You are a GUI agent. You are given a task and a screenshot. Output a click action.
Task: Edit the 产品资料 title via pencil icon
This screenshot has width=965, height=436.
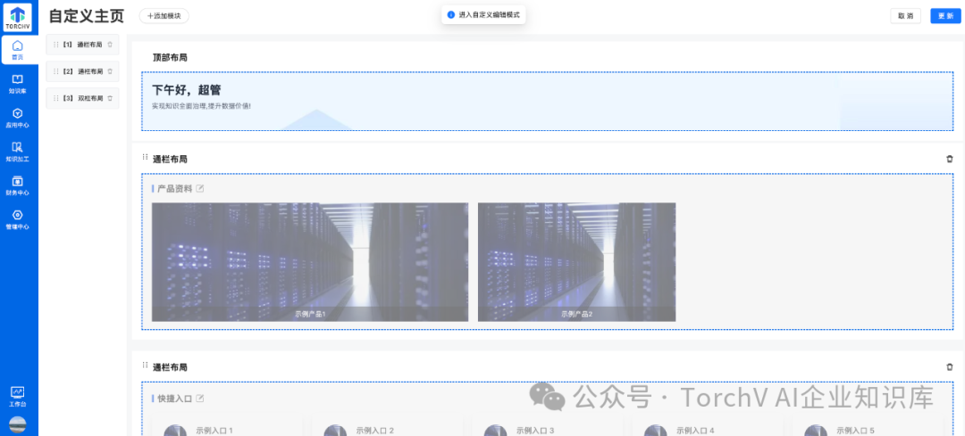[x=200, y=188]
